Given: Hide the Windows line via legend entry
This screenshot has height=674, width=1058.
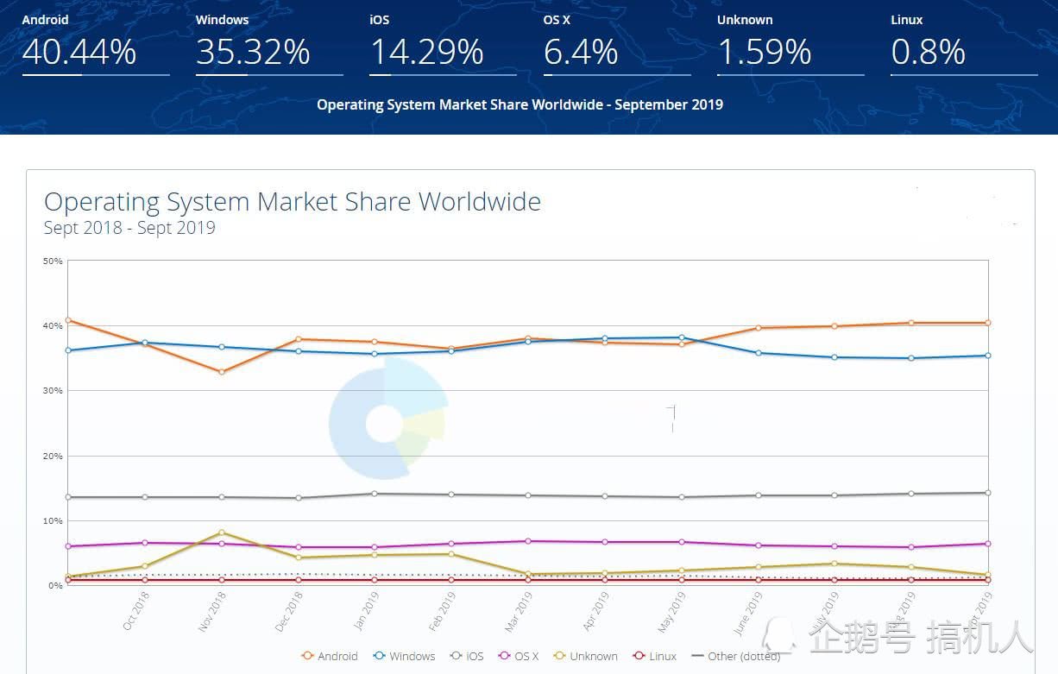Looking at the screenshot, I should click(404, 656).
